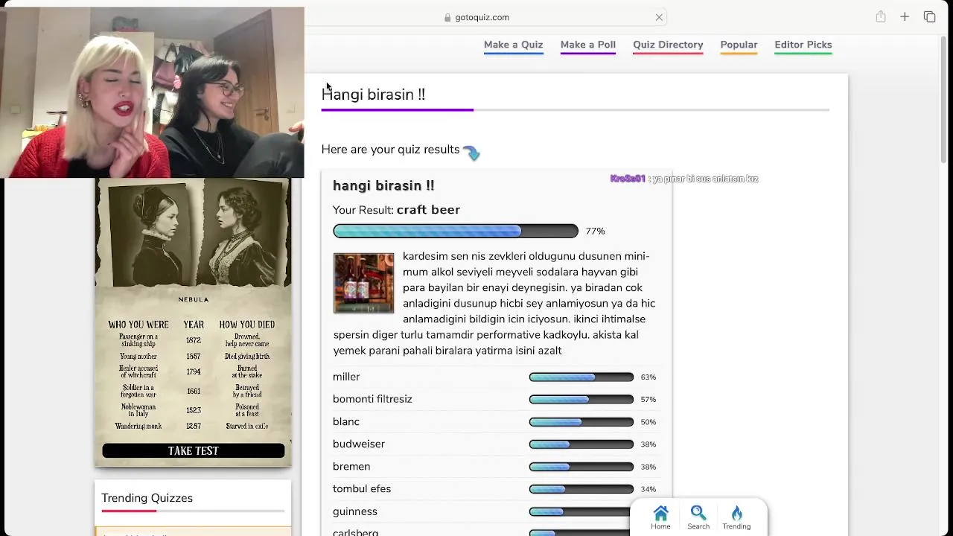This screenshot has height=536, width=953.
Task: Click the tombul efes 34% bar
Action: [x=581, y=489]
